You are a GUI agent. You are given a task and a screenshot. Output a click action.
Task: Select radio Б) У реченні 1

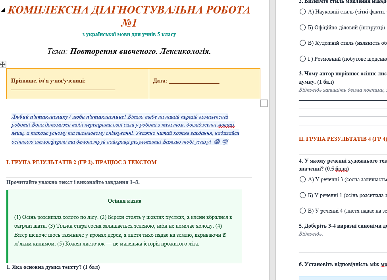[x=302, y=195]
